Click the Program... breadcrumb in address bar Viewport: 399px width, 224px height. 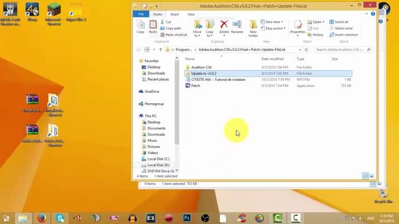[184, 50]
